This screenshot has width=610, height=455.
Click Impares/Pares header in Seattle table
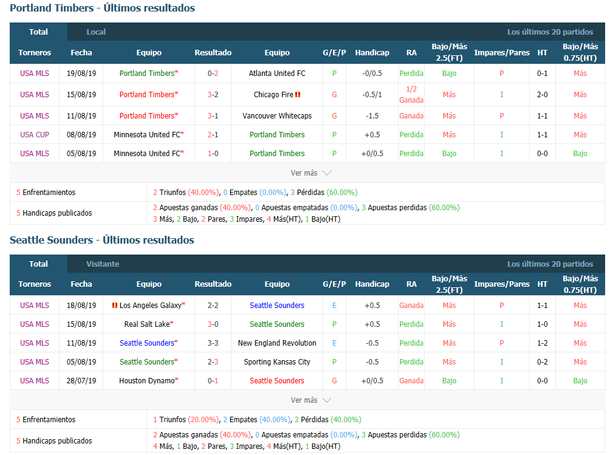[x=502, y=284]
